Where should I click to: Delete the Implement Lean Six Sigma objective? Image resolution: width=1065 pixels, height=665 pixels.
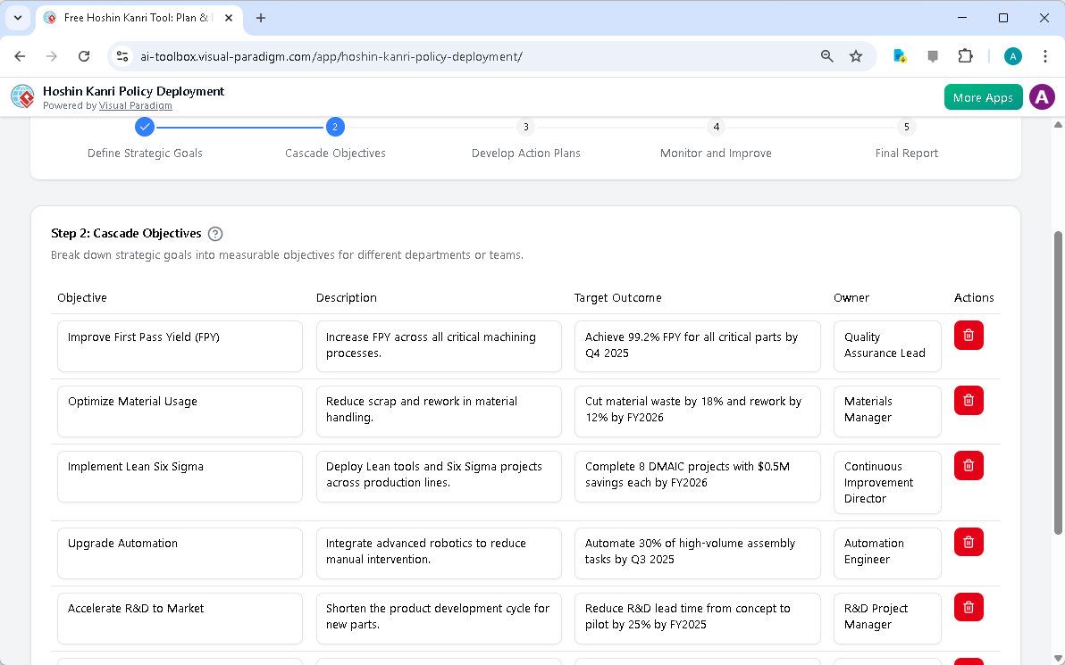(969, 465)
